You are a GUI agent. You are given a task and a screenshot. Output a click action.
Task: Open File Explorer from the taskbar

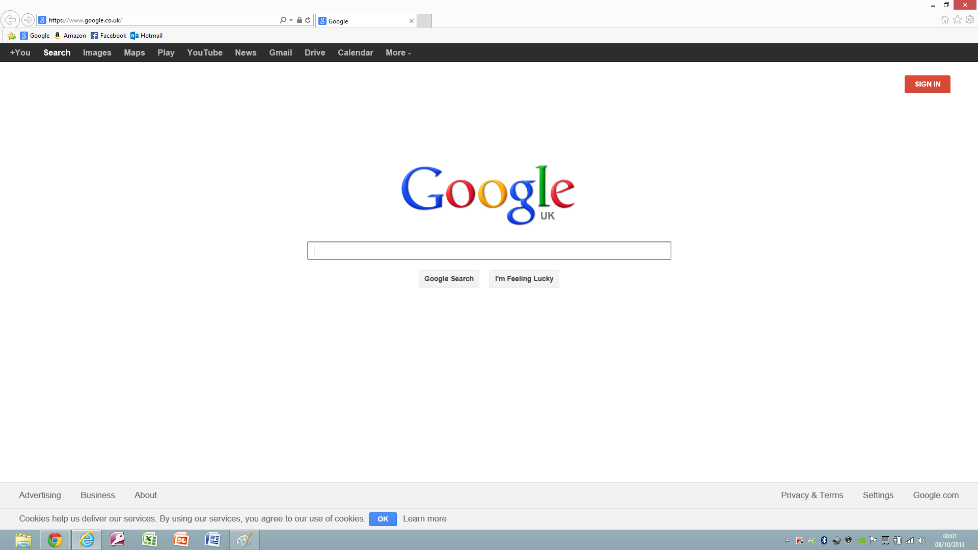[x=23, y=540]
